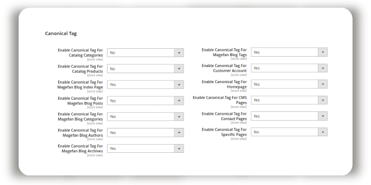Open the Magefan Blog Authors dropdown
The image size is (371, 185).
[145, 133]
